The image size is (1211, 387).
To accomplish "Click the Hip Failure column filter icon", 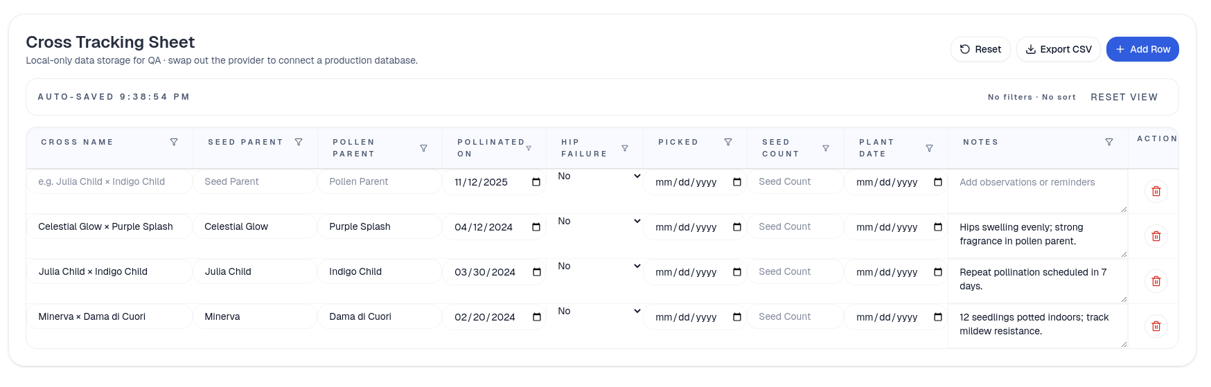I will coord(625,148).
